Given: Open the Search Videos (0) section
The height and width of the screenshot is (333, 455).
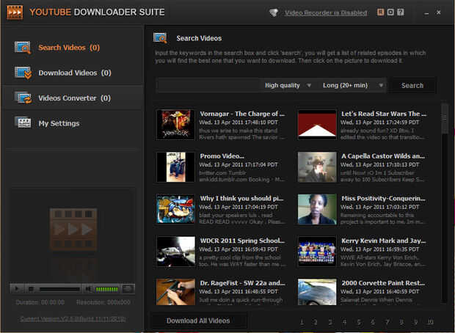Looking at the screenshot, I should pos(69,48).
